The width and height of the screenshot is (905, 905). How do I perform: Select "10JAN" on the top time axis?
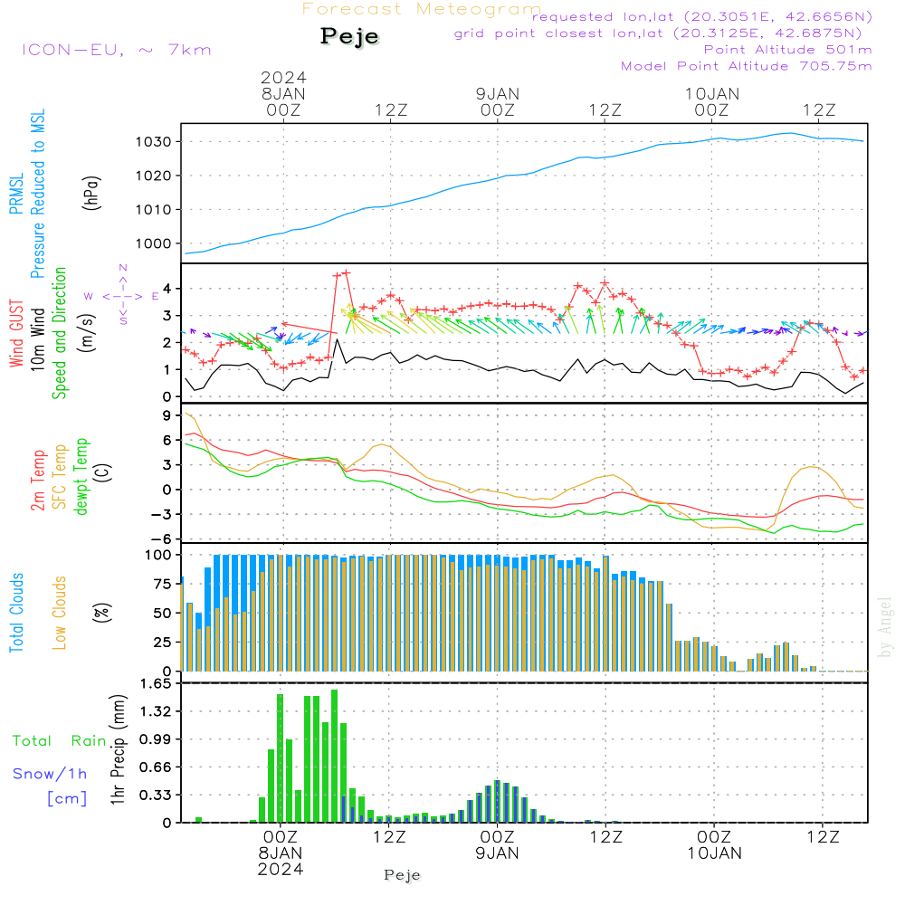[x=711, y=93]
